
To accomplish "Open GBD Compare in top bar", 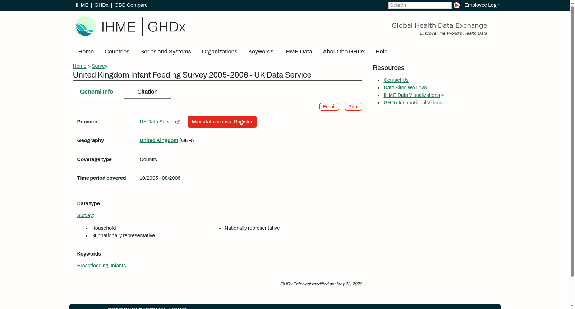I will click(x=131, y=5).
